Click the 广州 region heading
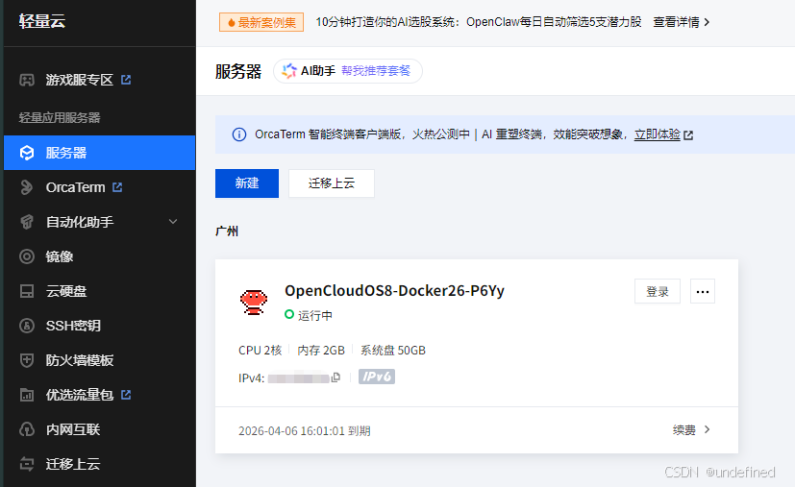795x487 pixels. tap(227, 231)
